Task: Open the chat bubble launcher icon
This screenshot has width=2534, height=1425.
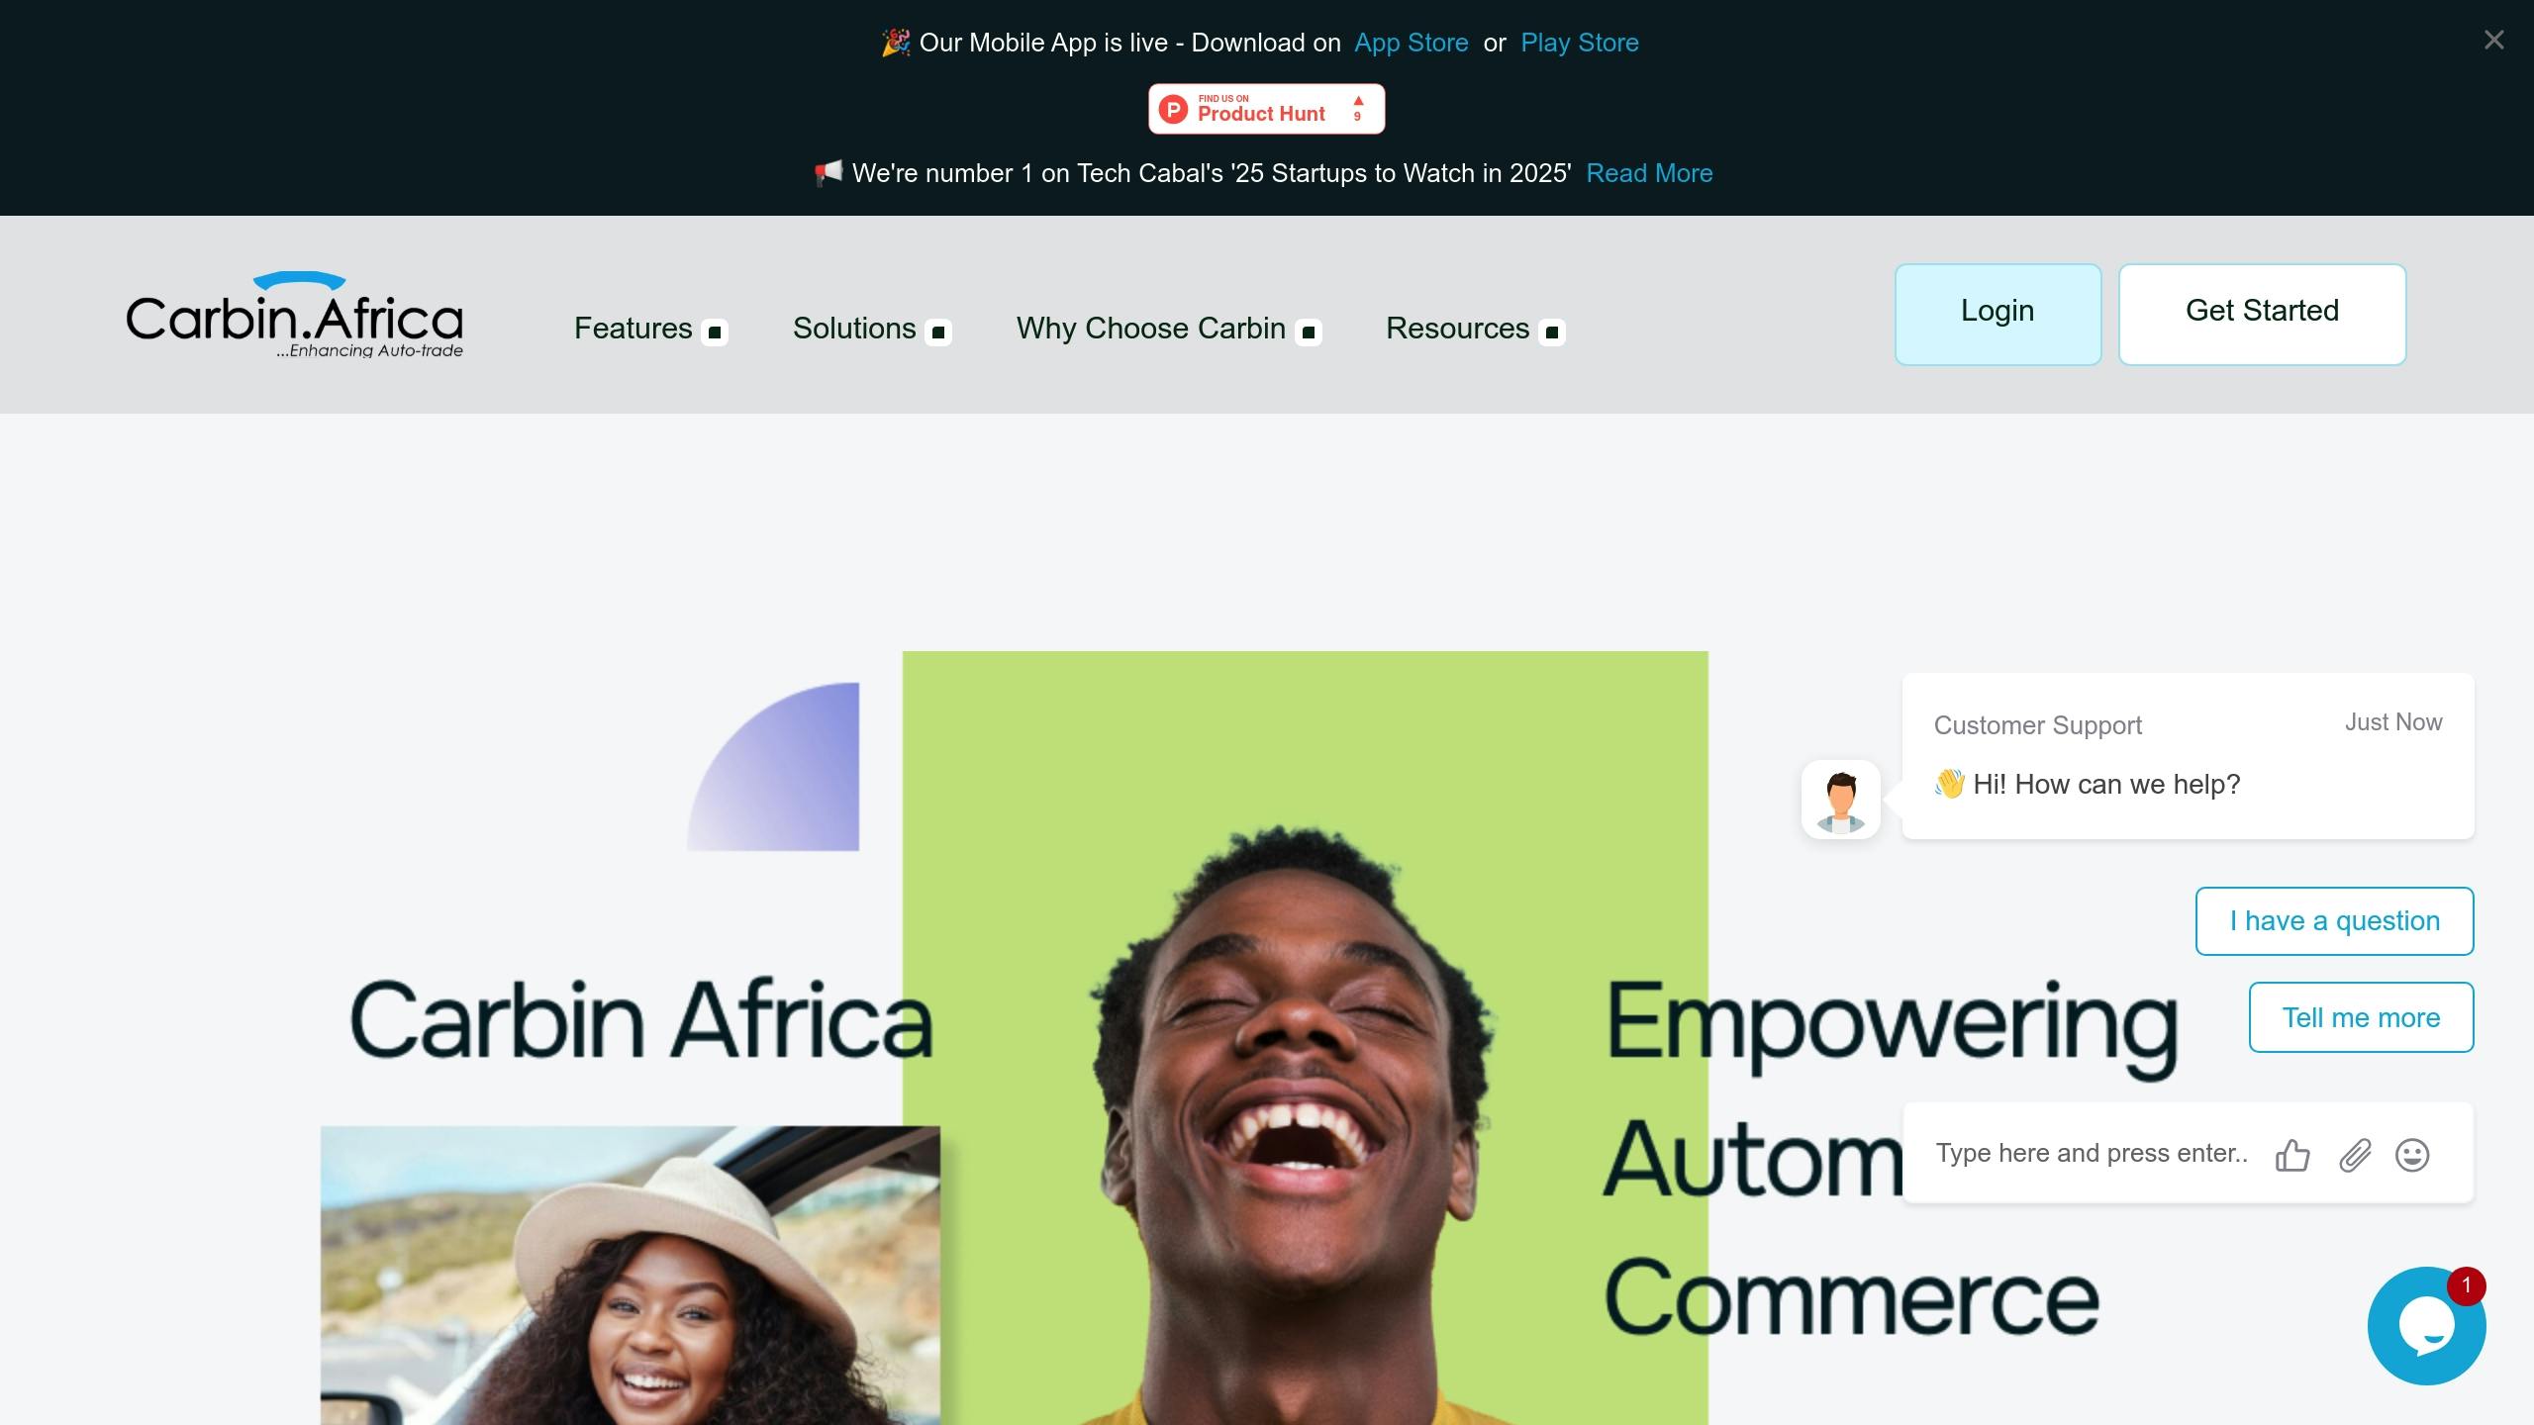Action: [2426, 1326]
